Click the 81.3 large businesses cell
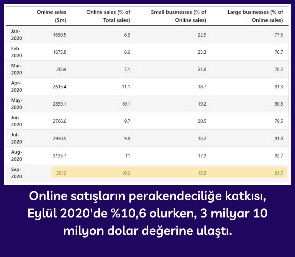Viewport: 295px width, 257px height. 279,87
